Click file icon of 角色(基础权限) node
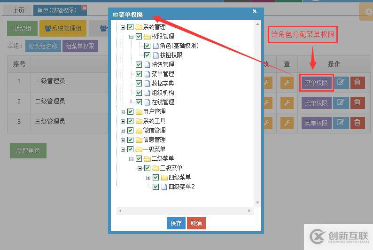 pyautogui.click(x=156, y=46)
